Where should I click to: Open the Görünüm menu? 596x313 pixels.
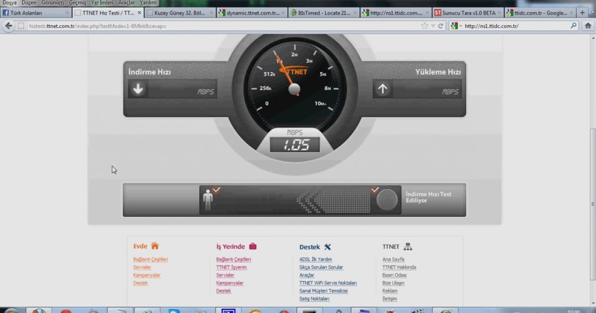coord(53,3)
